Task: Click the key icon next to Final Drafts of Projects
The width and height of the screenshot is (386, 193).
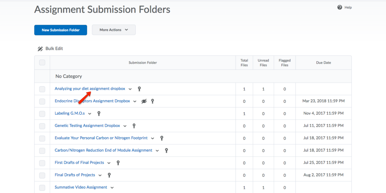Action: coord(109,175)
